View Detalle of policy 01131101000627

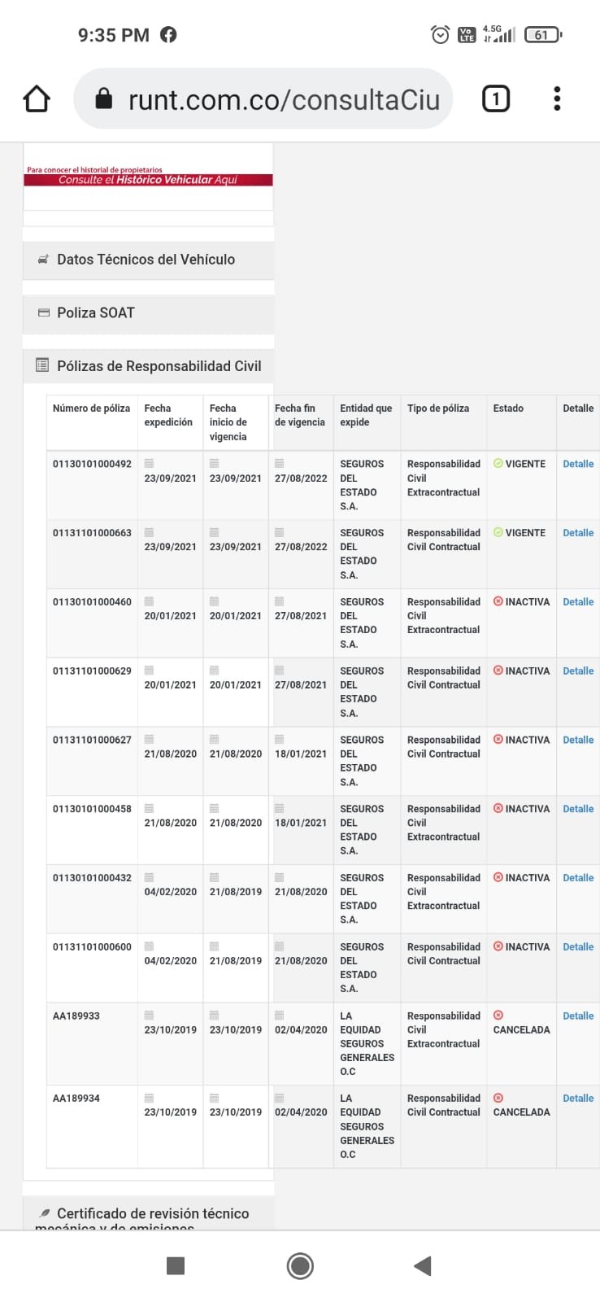pos(578,741)
